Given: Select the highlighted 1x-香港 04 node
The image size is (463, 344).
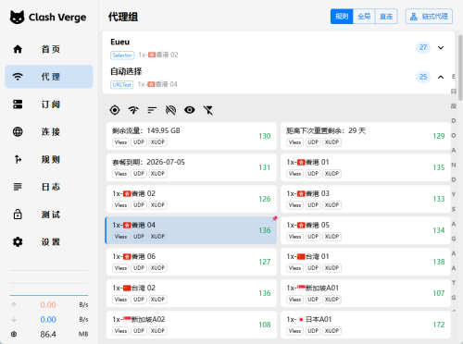Looking at the screenshot, I should coord(191,230).
